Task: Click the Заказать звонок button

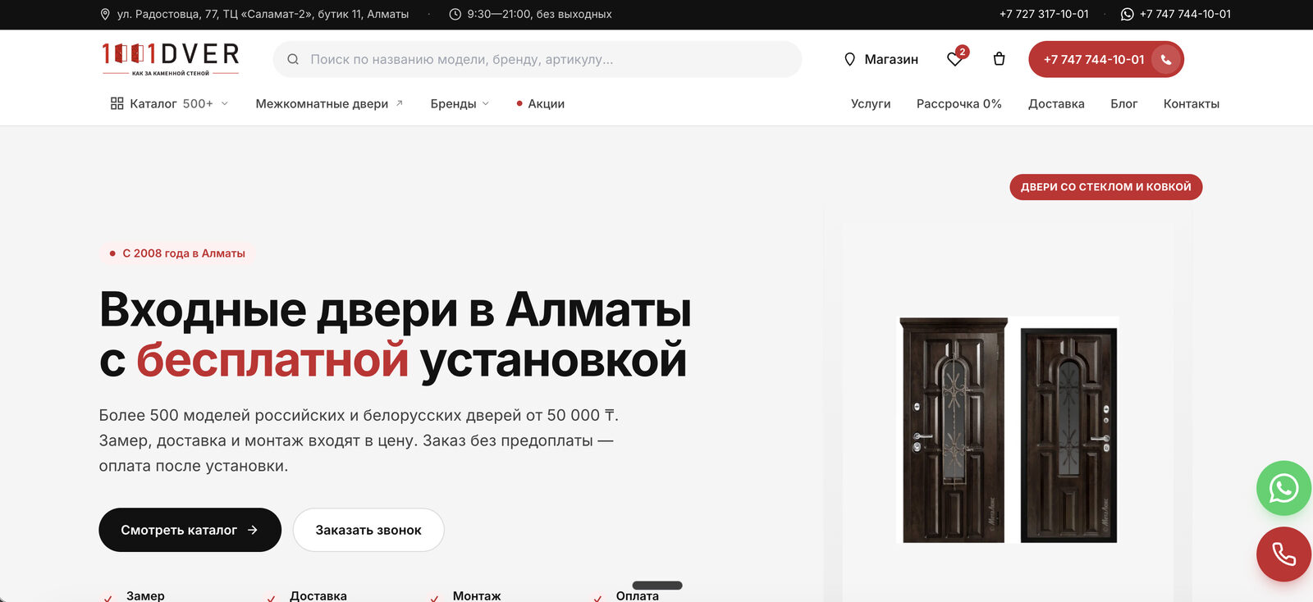Action: pyautogui.click(x=368, y=530)
